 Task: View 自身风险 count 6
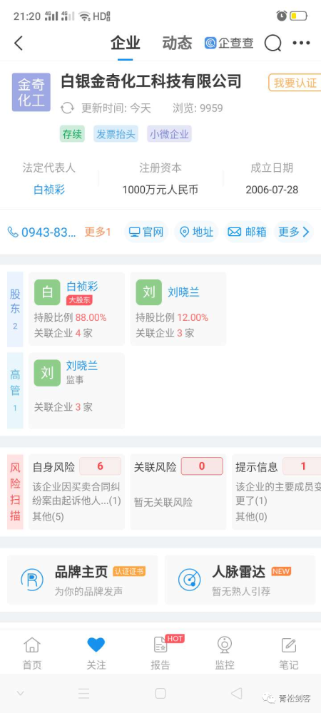coord(100,466)
